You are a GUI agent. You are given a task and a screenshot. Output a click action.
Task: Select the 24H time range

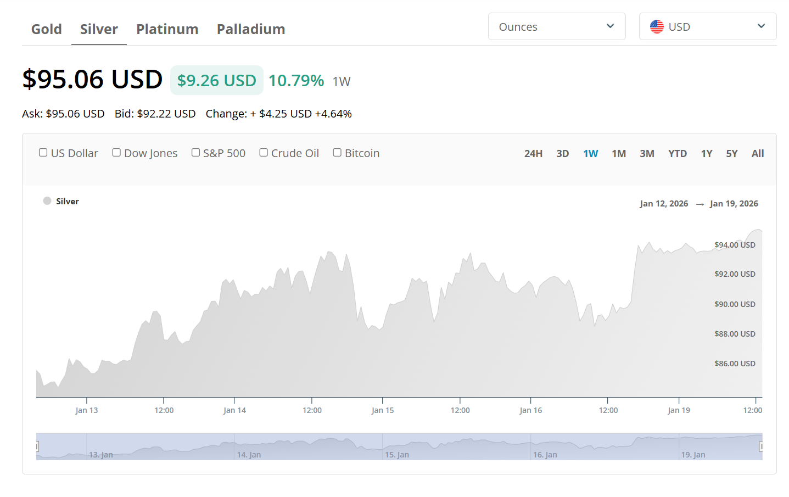533,154
